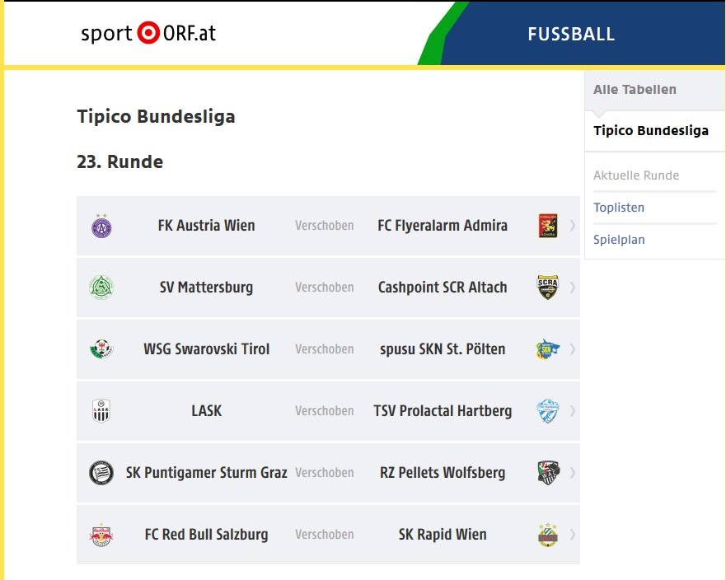This screenshot has height=580, width=726.
Task: Click the SKN St. Pölten wolf logo
Action: 548,349
